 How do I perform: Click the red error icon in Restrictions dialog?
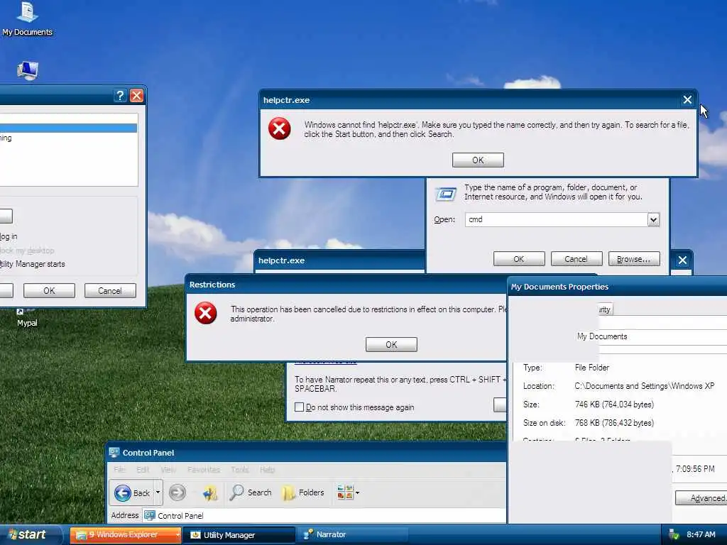coord(205,313)
